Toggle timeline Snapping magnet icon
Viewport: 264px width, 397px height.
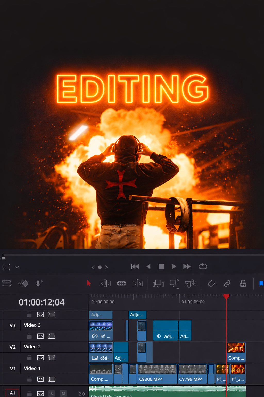[x=211, y=284]
